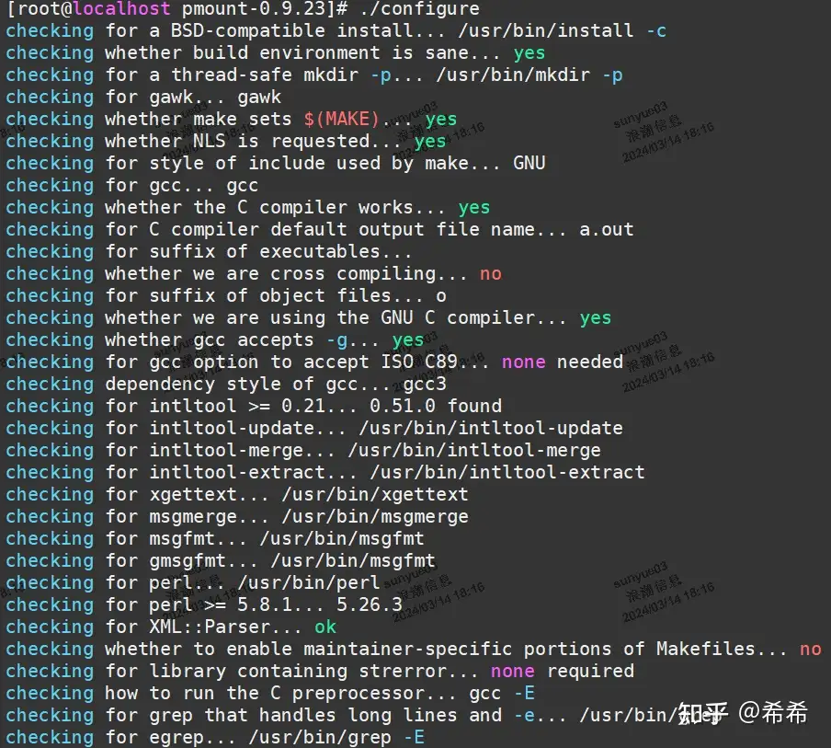Select the a.out output file name
The width and height of the screenshot is (831, 748).
607,229
